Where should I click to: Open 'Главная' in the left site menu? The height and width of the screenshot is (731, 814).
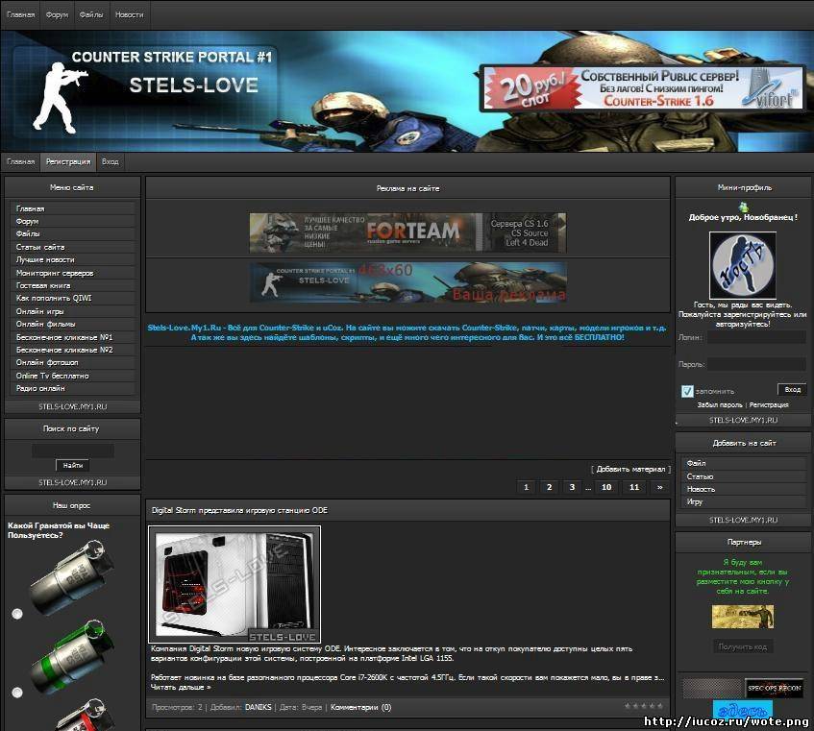pyautogui.click(x=73, y=208)
